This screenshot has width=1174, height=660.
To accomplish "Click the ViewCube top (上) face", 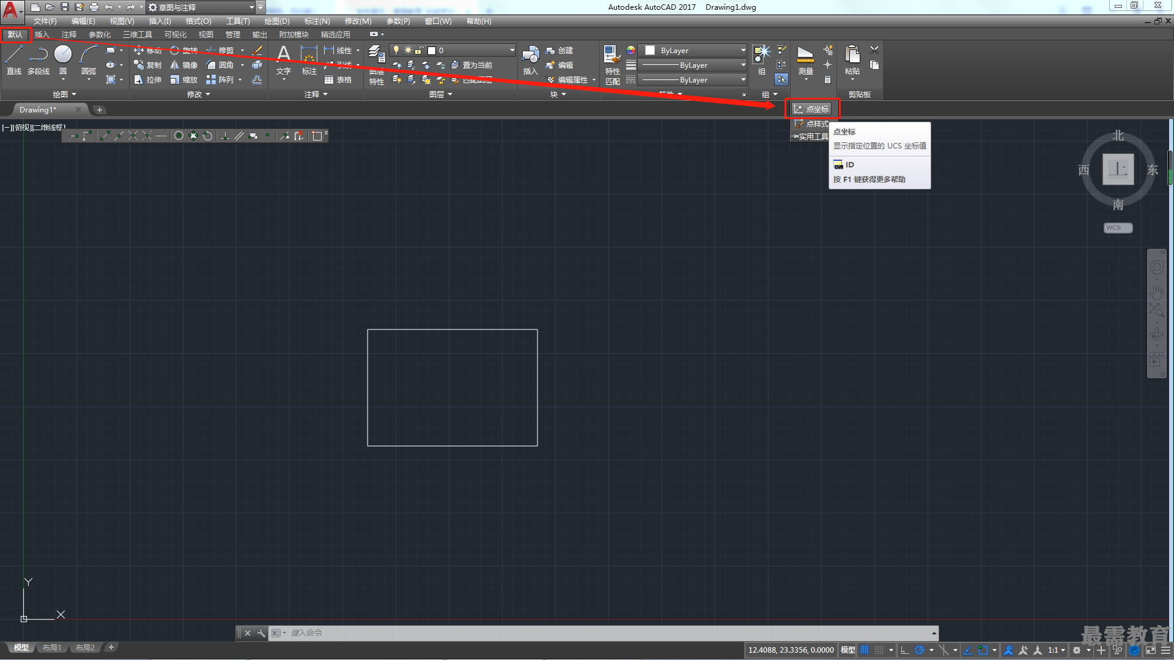I will coord(1118,169).
